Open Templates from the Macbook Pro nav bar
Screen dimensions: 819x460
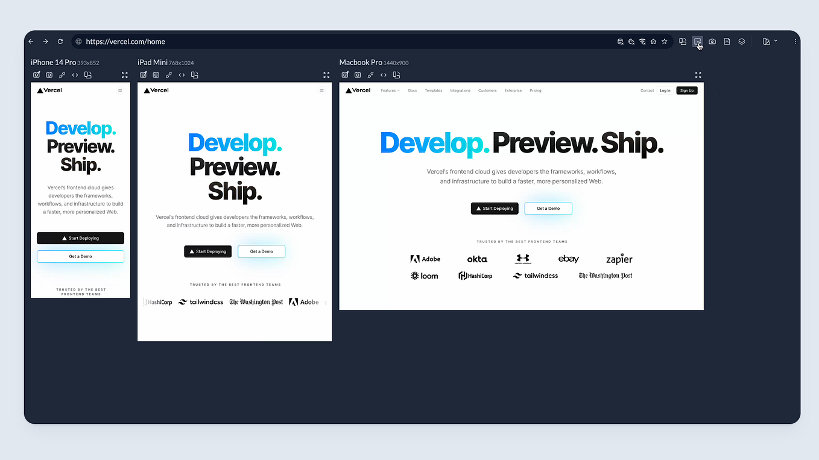tap(433, 90)
